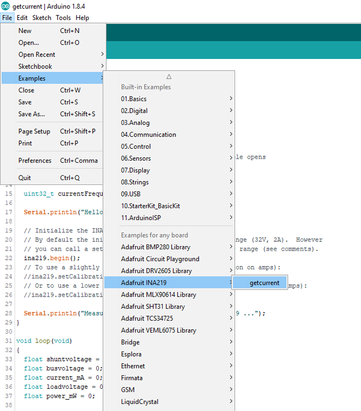Expand the 05.Control examples

click(169, 146)
